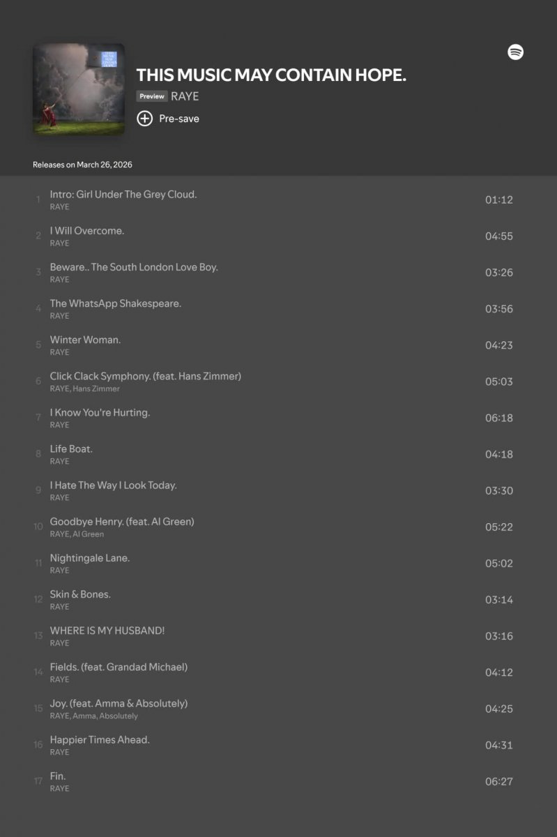Image resolution: width=557 pixels, height=837 pixels.
Task: Select The WhatsApp Shakespeare. track
Action: (x=116, y=303)
